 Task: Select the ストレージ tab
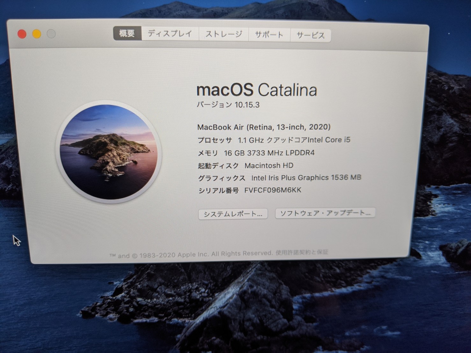click(224, 34)
